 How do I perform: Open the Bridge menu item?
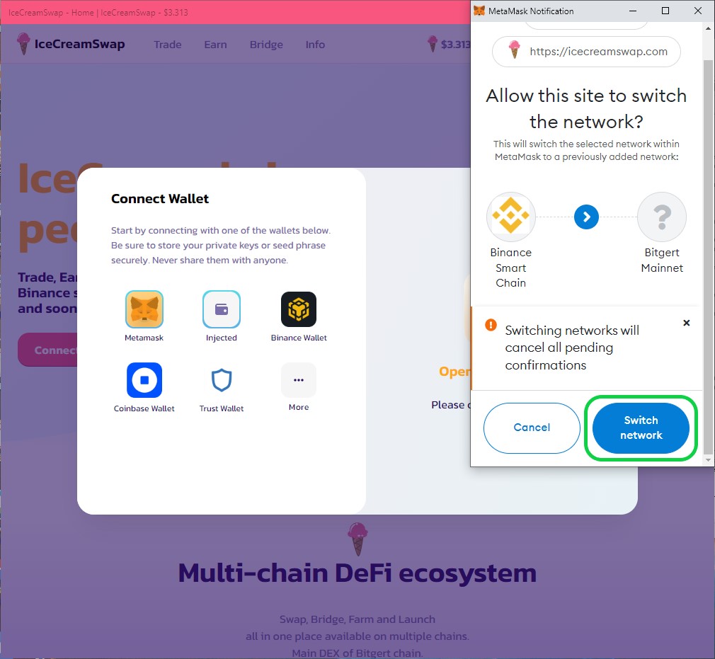click(x=266, y=45)
